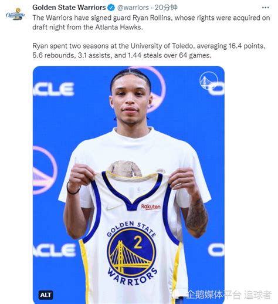The image size is (278, 304).
Task: Click the ALT image description badge
Action: tap(46, 295)
